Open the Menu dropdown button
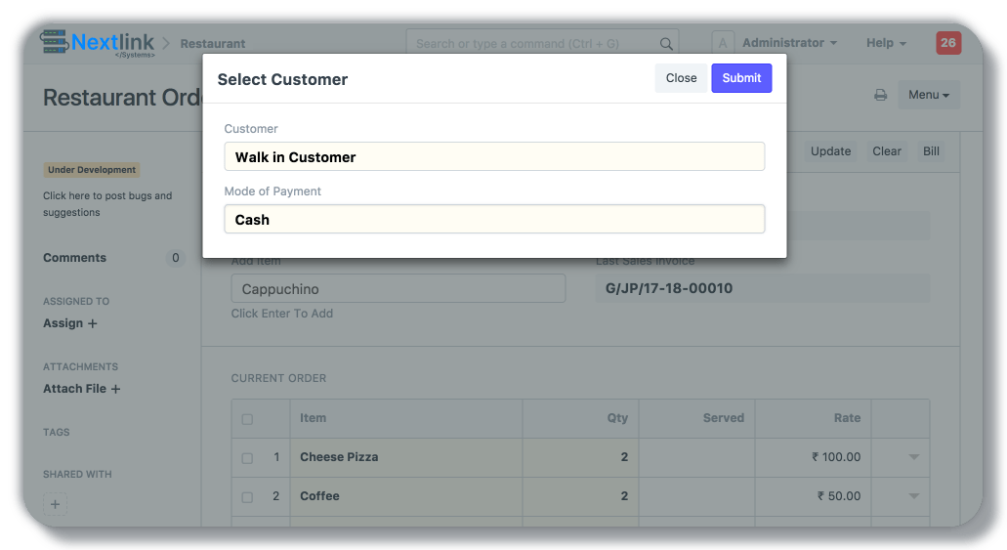The height and width of the screenshot is (550, 1007). coord(928,95)
